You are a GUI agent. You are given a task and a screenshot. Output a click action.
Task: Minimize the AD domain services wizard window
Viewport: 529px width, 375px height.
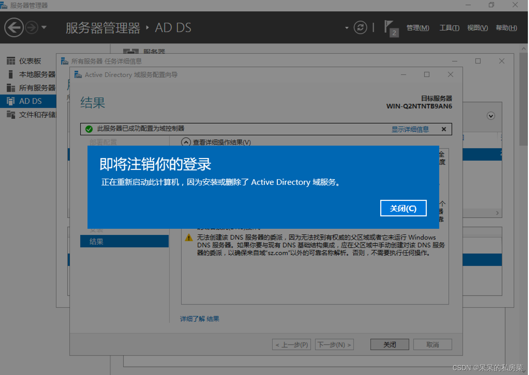click(403, 75)
